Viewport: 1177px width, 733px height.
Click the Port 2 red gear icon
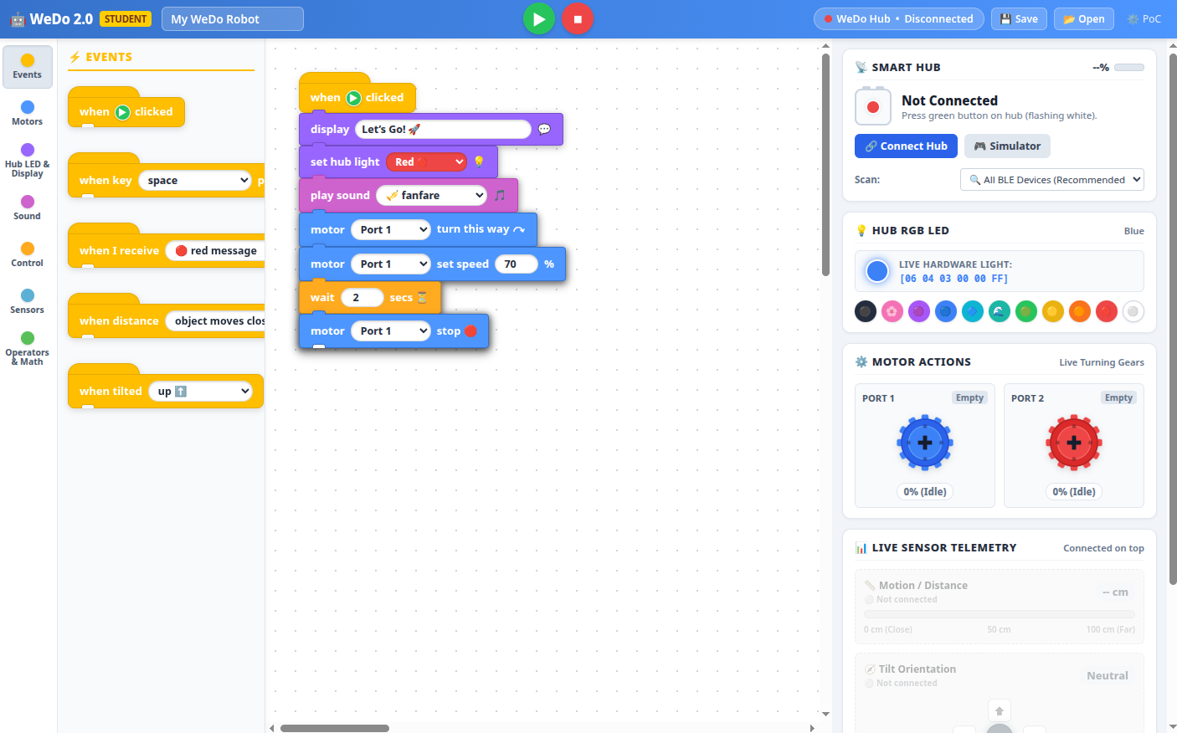[1074, 443]
